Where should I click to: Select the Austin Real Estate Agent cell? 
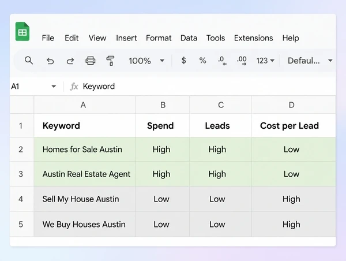coord(85,174)
